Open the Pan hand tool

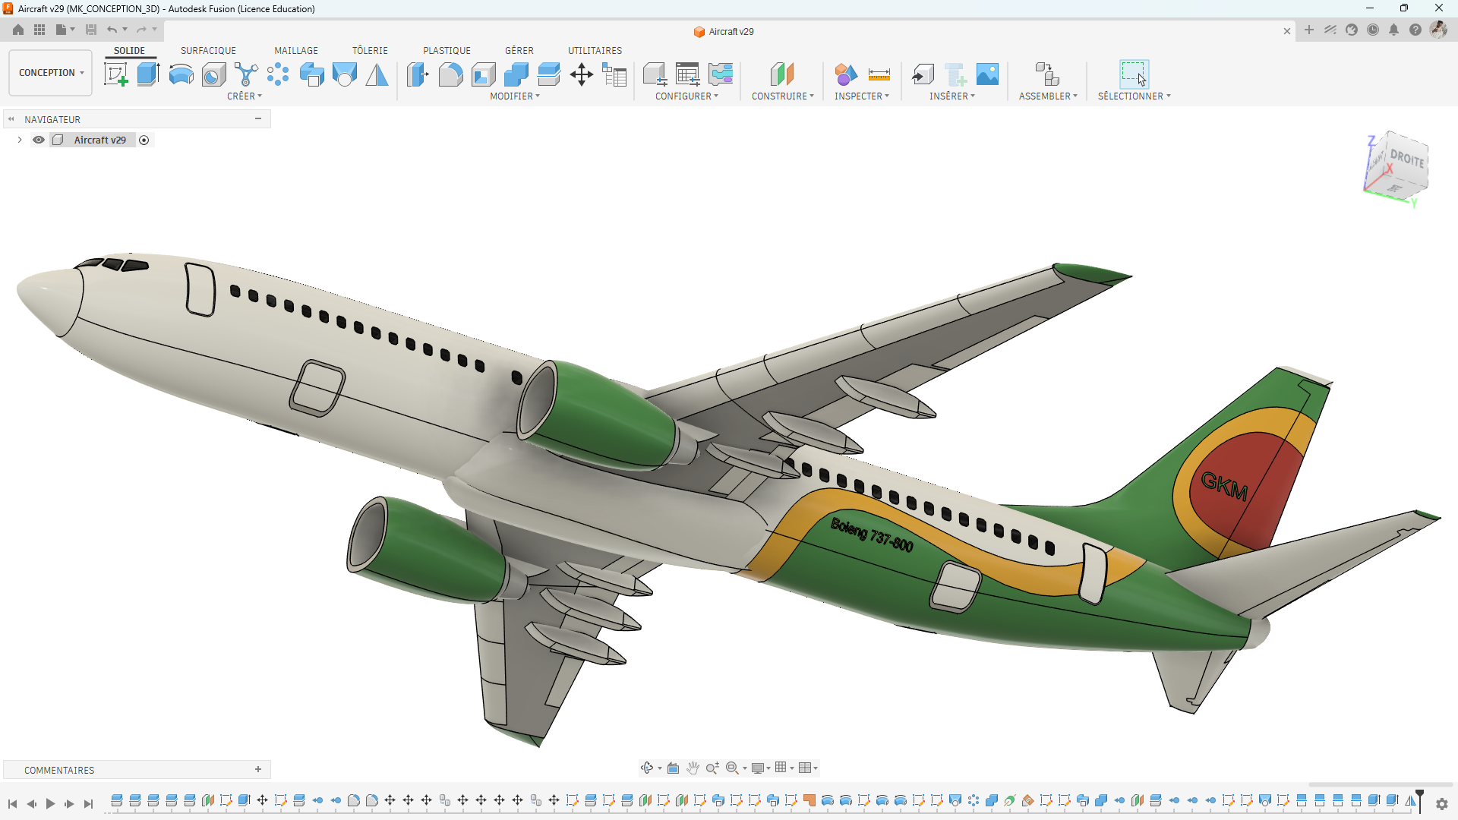pyautogui.click(x=693, y=768)
